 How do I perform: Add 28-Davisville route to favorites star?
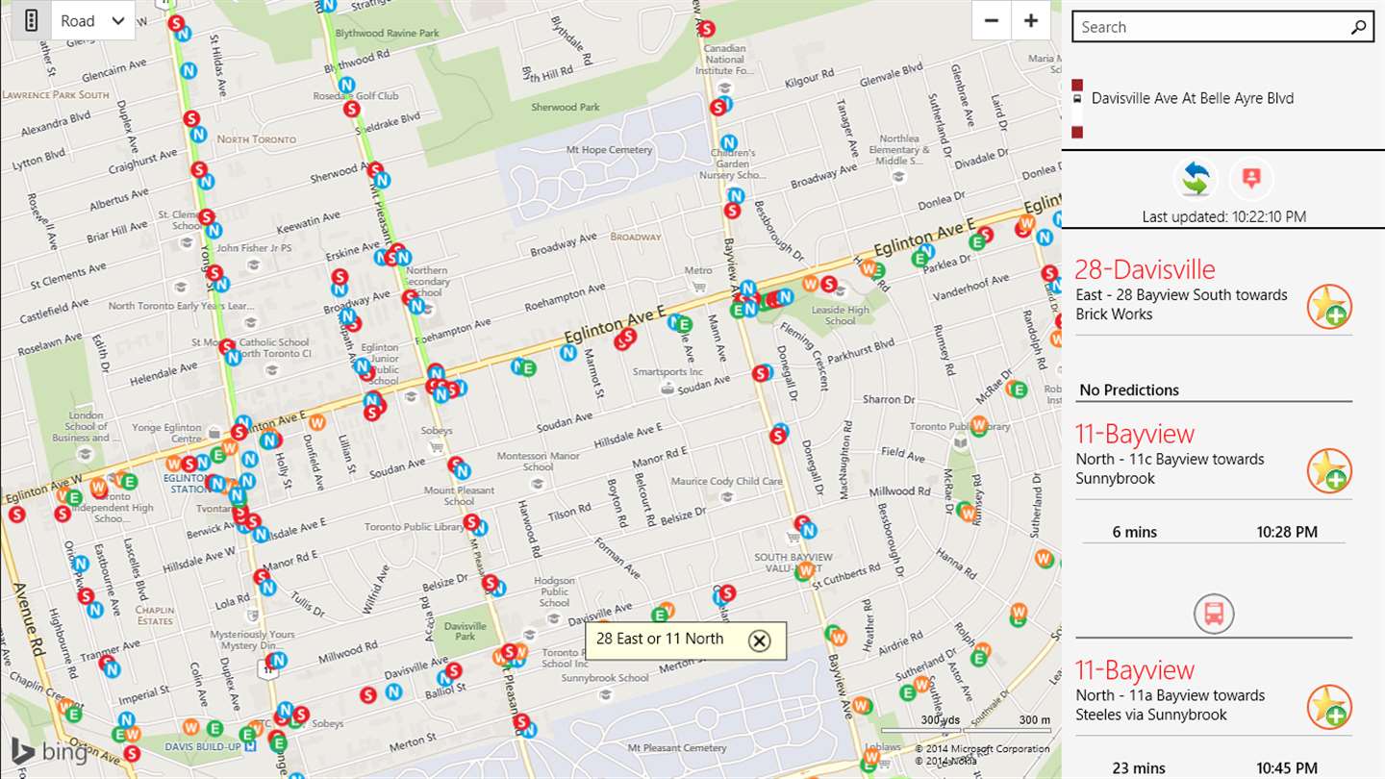click(x=1330, y=307)
